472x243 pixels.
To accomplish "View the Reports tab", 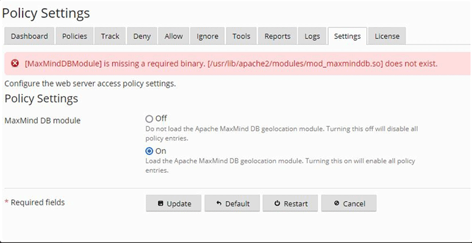I will [x=277, y=36].
